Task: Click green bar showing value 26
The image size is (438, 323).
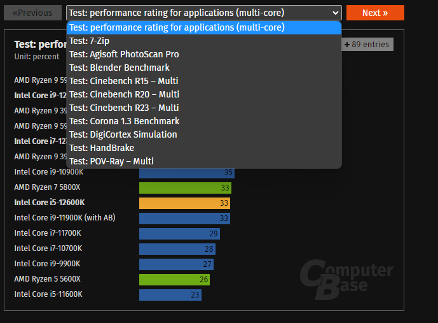Action: pos(175,280)
